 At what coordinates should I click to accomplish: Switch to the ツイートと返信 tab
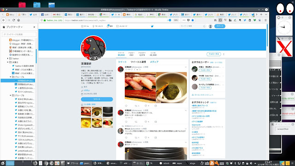(x=138, y=62)
